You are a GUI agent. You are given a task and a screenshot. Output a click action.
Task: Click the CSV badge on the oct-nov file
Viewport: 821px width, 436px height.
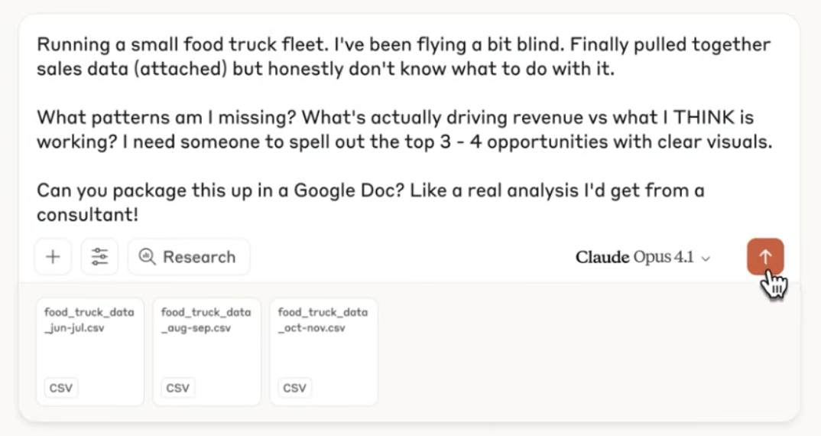pyautogui.click(x=294, y=388)
